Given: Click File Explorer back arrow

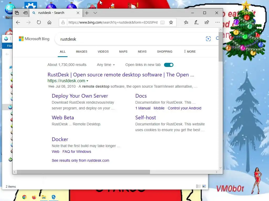Looking at the screenshot, I should point(7,54).
